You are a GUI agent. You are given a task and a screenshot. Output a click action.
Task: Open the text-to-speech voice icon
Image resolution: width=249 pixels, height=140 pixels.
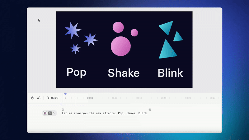[39, 98]
